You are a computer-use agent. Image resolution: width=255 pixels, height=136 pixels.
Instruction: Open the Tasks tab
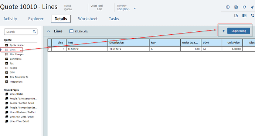tap(114, 19)
